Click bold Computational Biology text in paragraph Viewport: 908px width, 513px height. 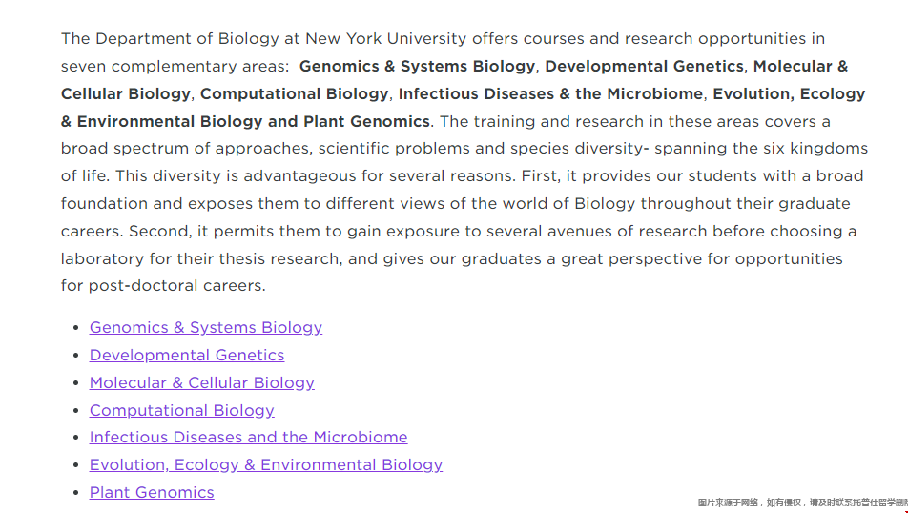(294, 94)
